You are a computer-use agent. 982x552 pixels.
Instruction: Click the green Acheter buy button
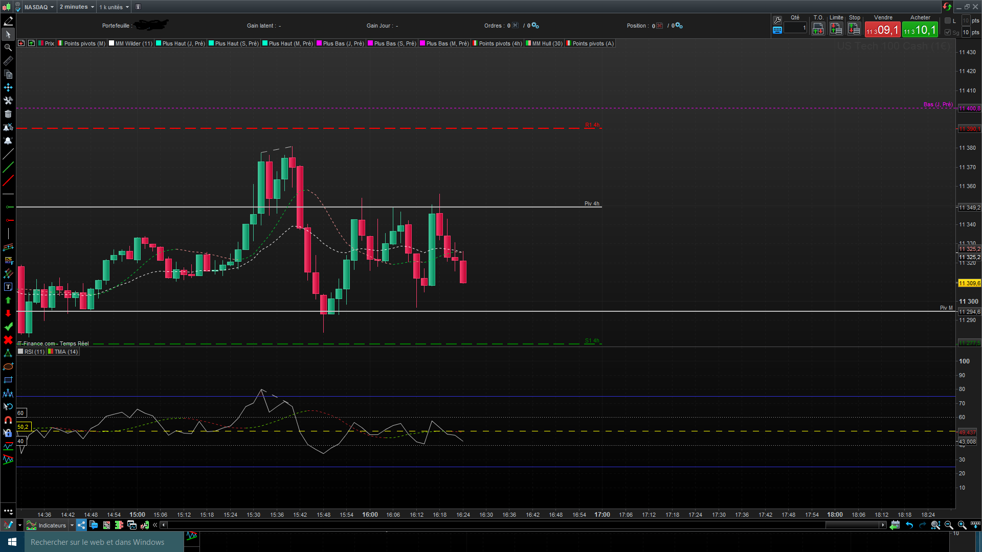920,30
